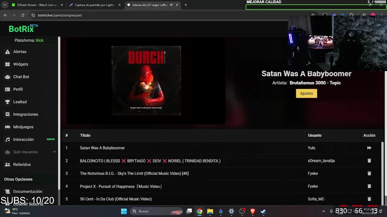Click the Widgets grid icon

pos(8,64)
